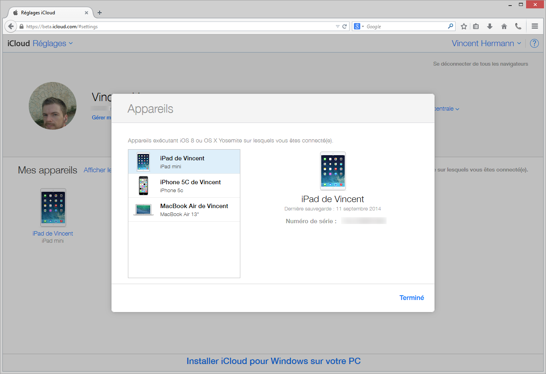The image size is (546, 374).
Task: Click the browser back arrow button
Action: tap(11, 26)
